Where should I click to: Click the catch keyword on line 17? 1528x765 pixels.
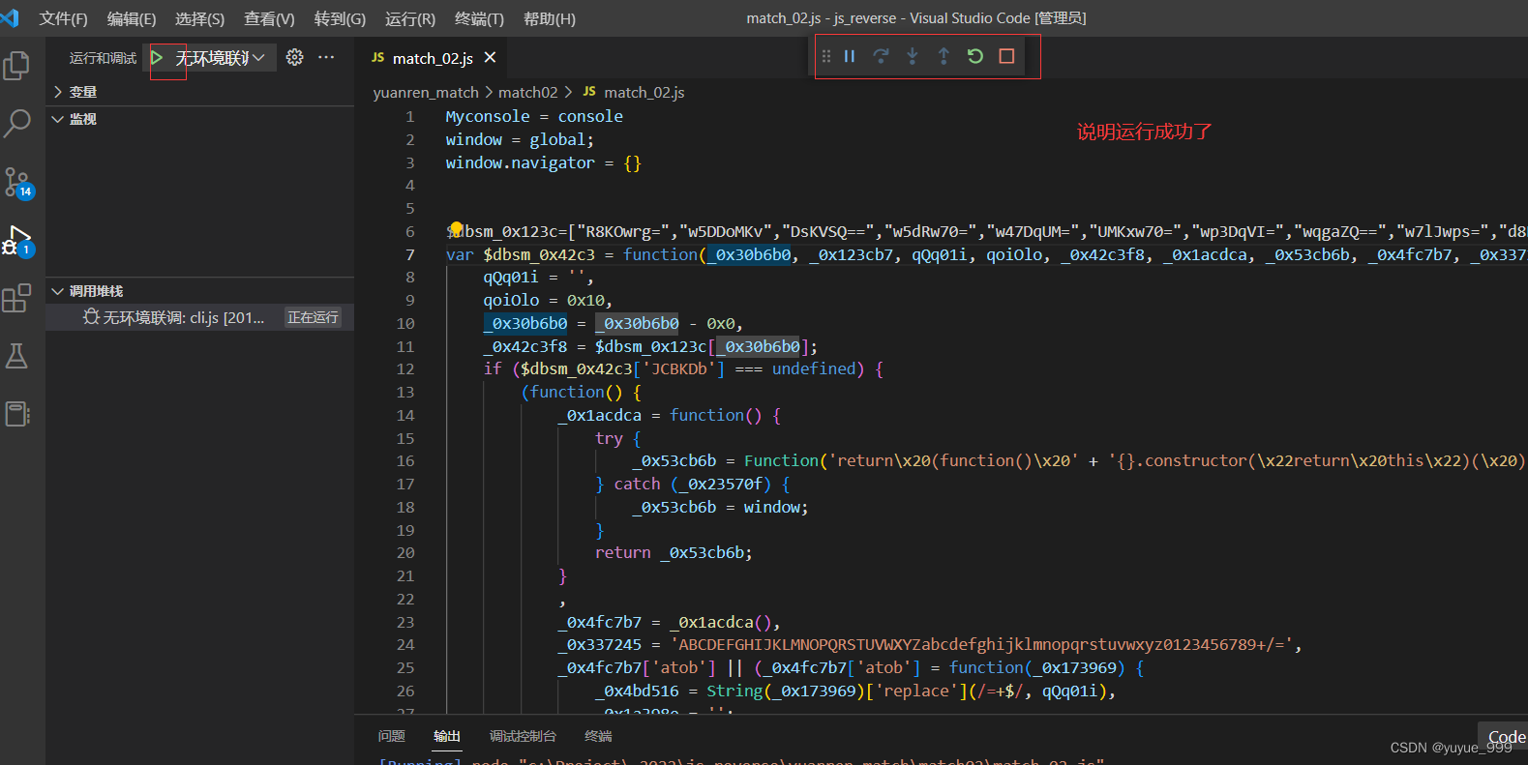(x=637, y=484)
